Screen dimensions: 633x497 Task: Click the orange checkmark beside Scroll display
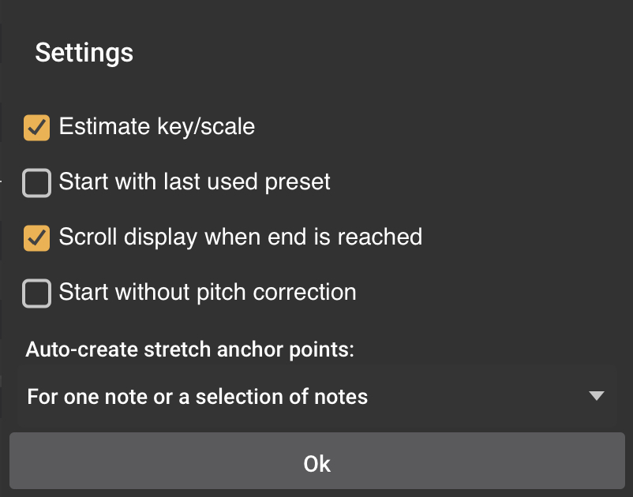point(36,237)
